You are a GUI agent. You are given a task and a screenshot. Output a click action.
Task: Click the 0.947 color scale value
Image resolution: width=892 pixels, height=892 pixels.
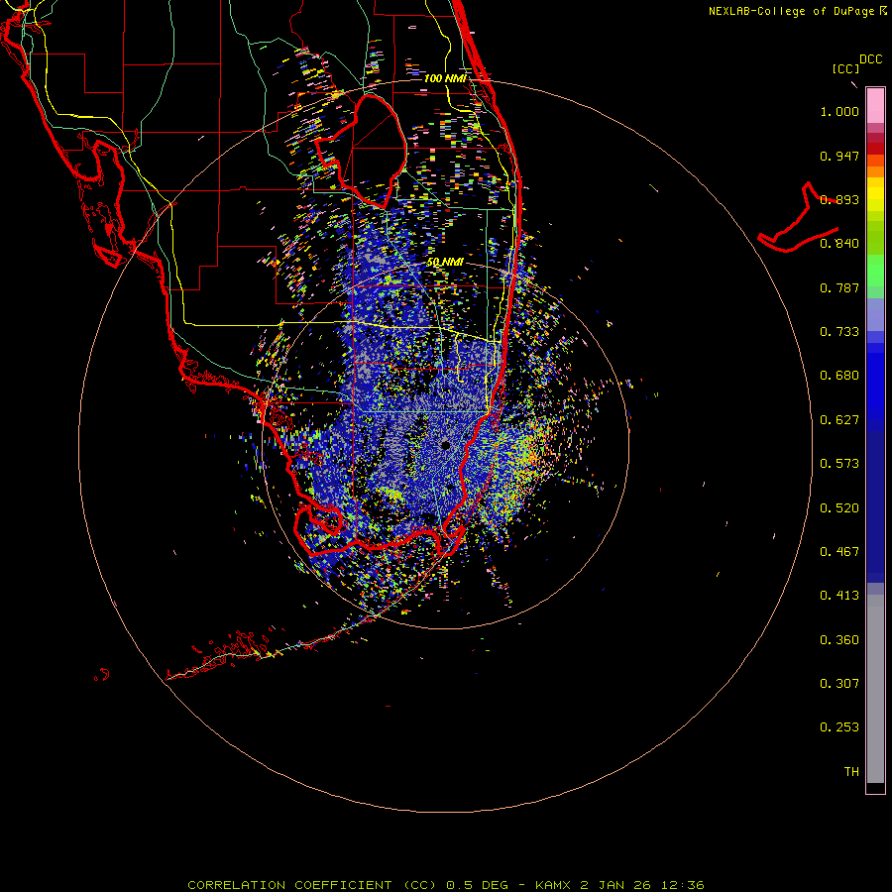[839, 156]
